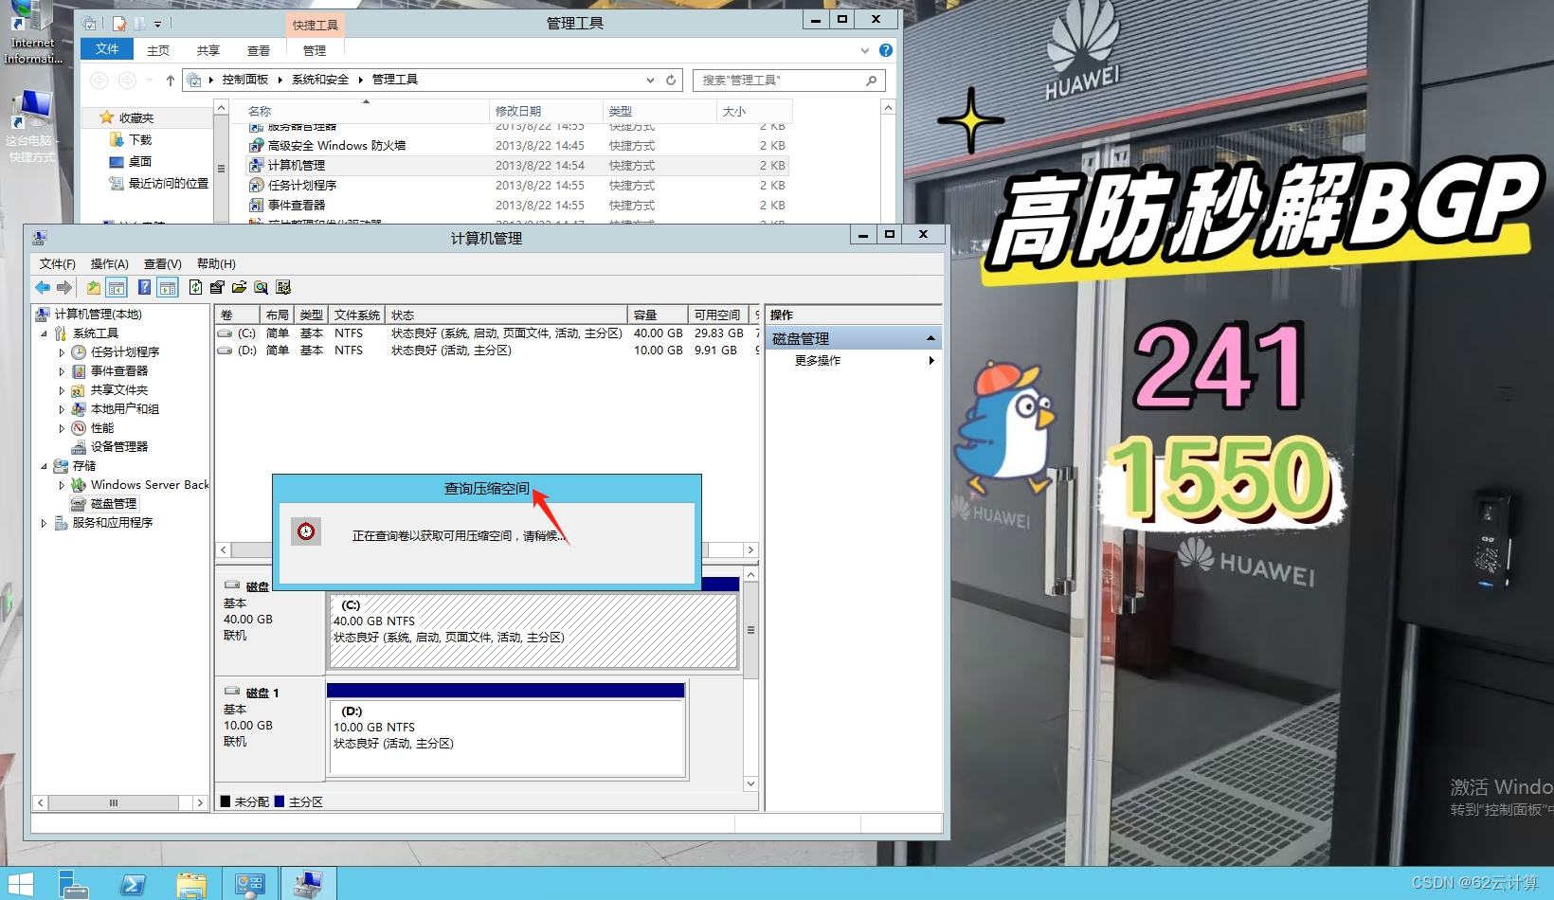
Task: Open 事件查看器 shortcut in Explorer file list
Action: [296, 206]
